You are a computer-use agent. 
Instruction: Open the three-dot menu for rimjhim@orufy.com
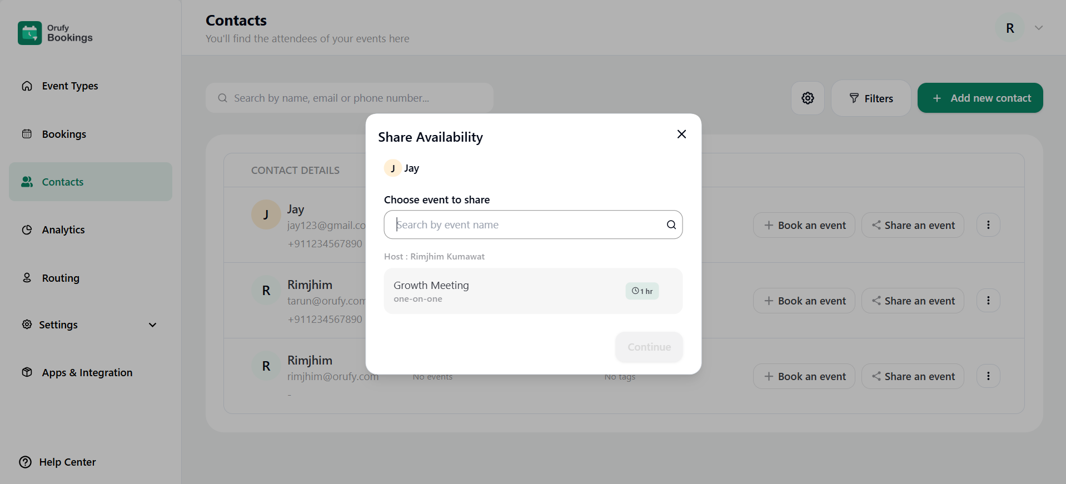point(988,376)
